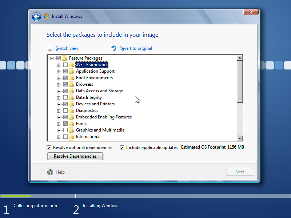Image resolution: width=291 pixels, height=218 pixels.
Task: Toggle the Feature Packages root checkbox
Action: [59, 58]
